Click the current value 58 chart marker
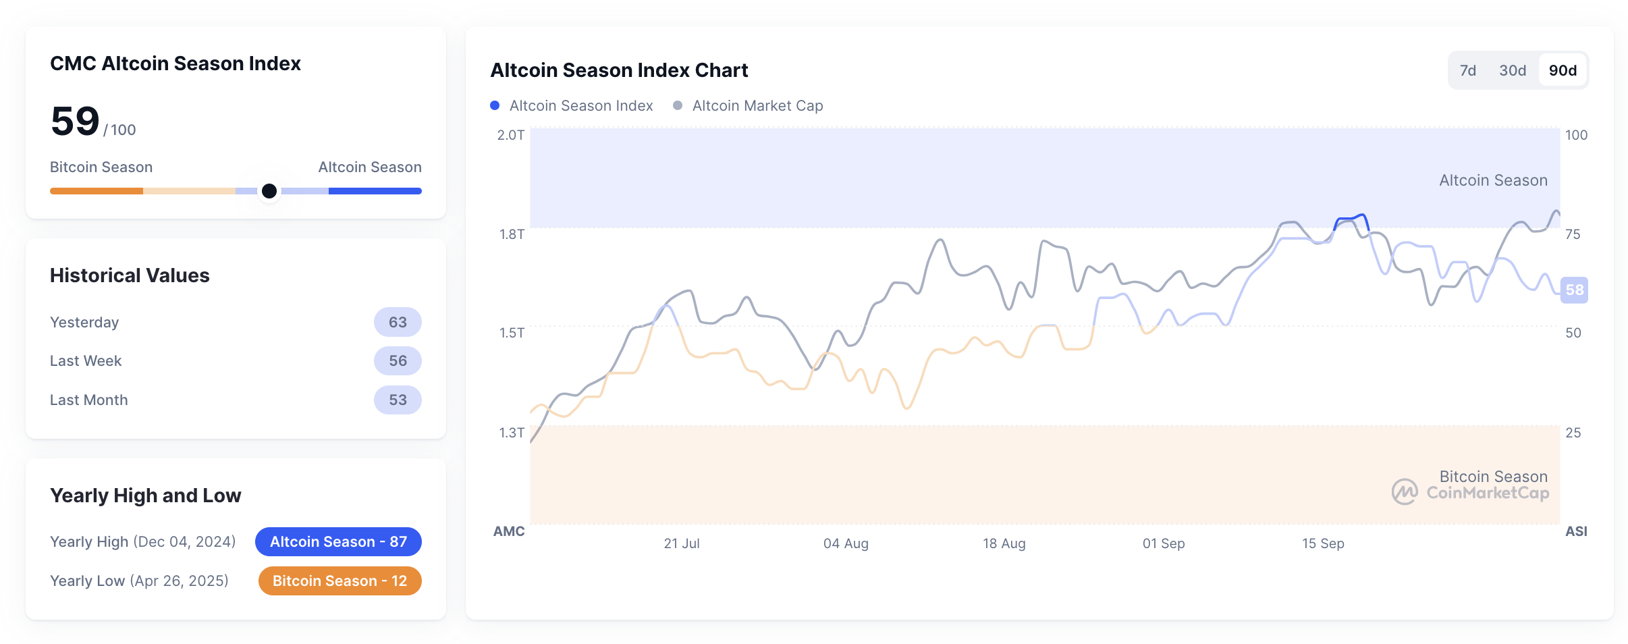 pyautogui.click(x=1574, y=290)
